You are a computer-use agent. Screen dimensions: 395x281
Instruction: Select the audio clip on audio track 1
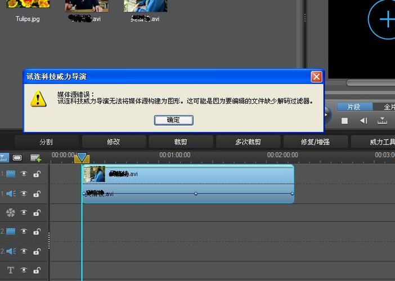click(x=188, y=194)
